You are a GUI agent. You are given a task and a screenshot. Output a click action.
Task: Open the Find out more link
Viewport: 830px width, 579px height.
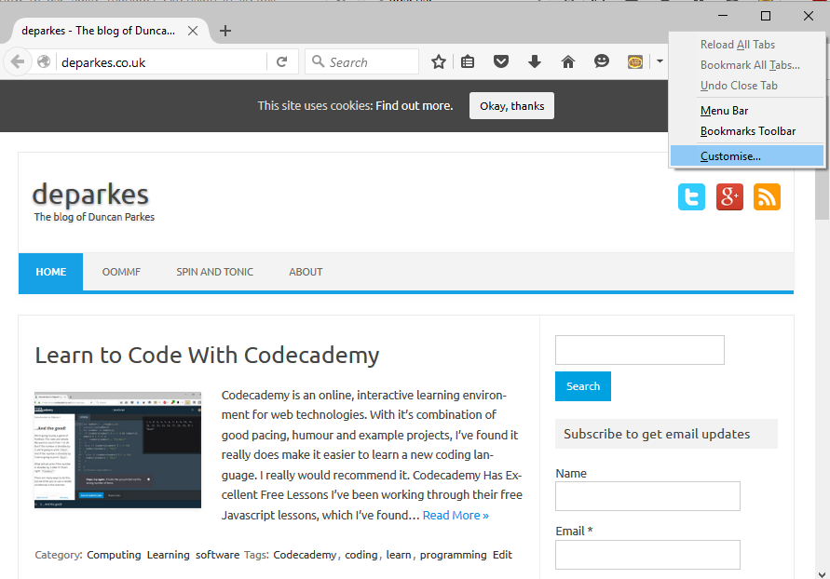[414, 105]
